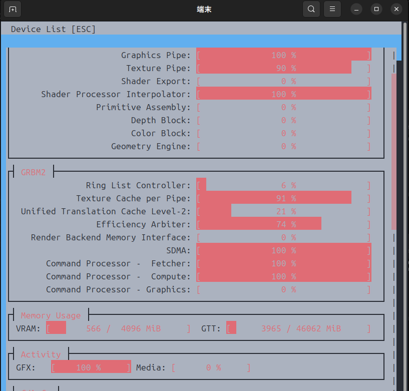Open the Device List [ESC] menu

53,29
